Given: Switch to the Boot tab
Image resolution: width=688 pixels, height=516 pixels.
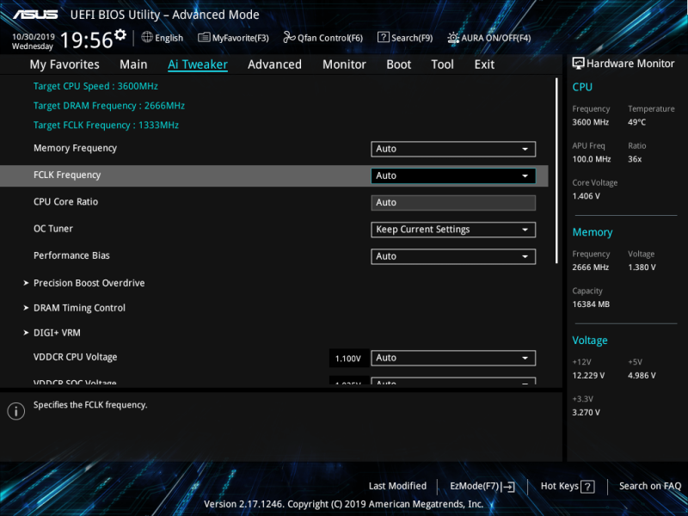Looking at the screenshot, I should coord(398,64).
